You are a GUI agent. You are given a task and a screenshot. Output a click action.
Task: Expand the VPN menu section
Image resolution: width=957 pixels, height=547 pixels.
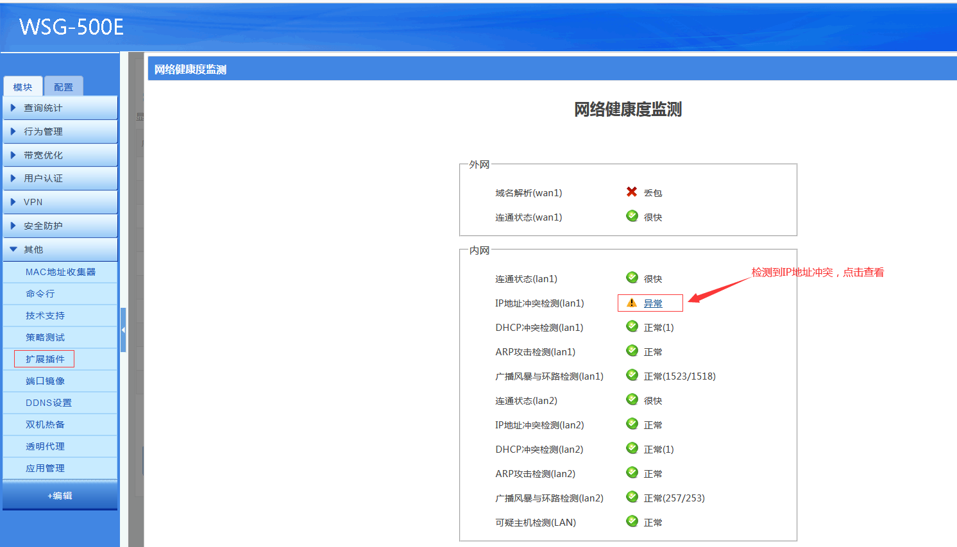pos(60,202)
